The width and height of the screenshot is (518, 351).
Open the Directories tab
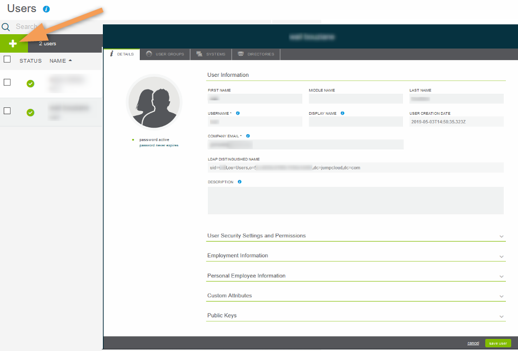pos(256,54)
